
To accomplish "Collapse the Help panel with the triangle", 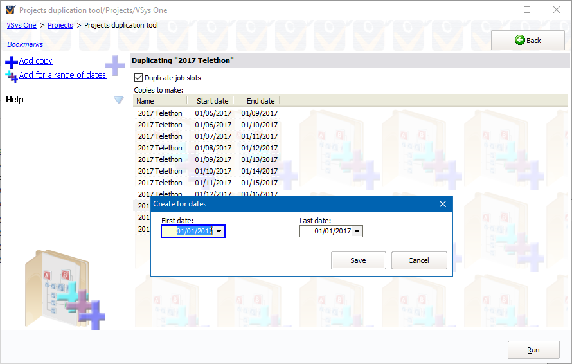I will click(118, 100).
